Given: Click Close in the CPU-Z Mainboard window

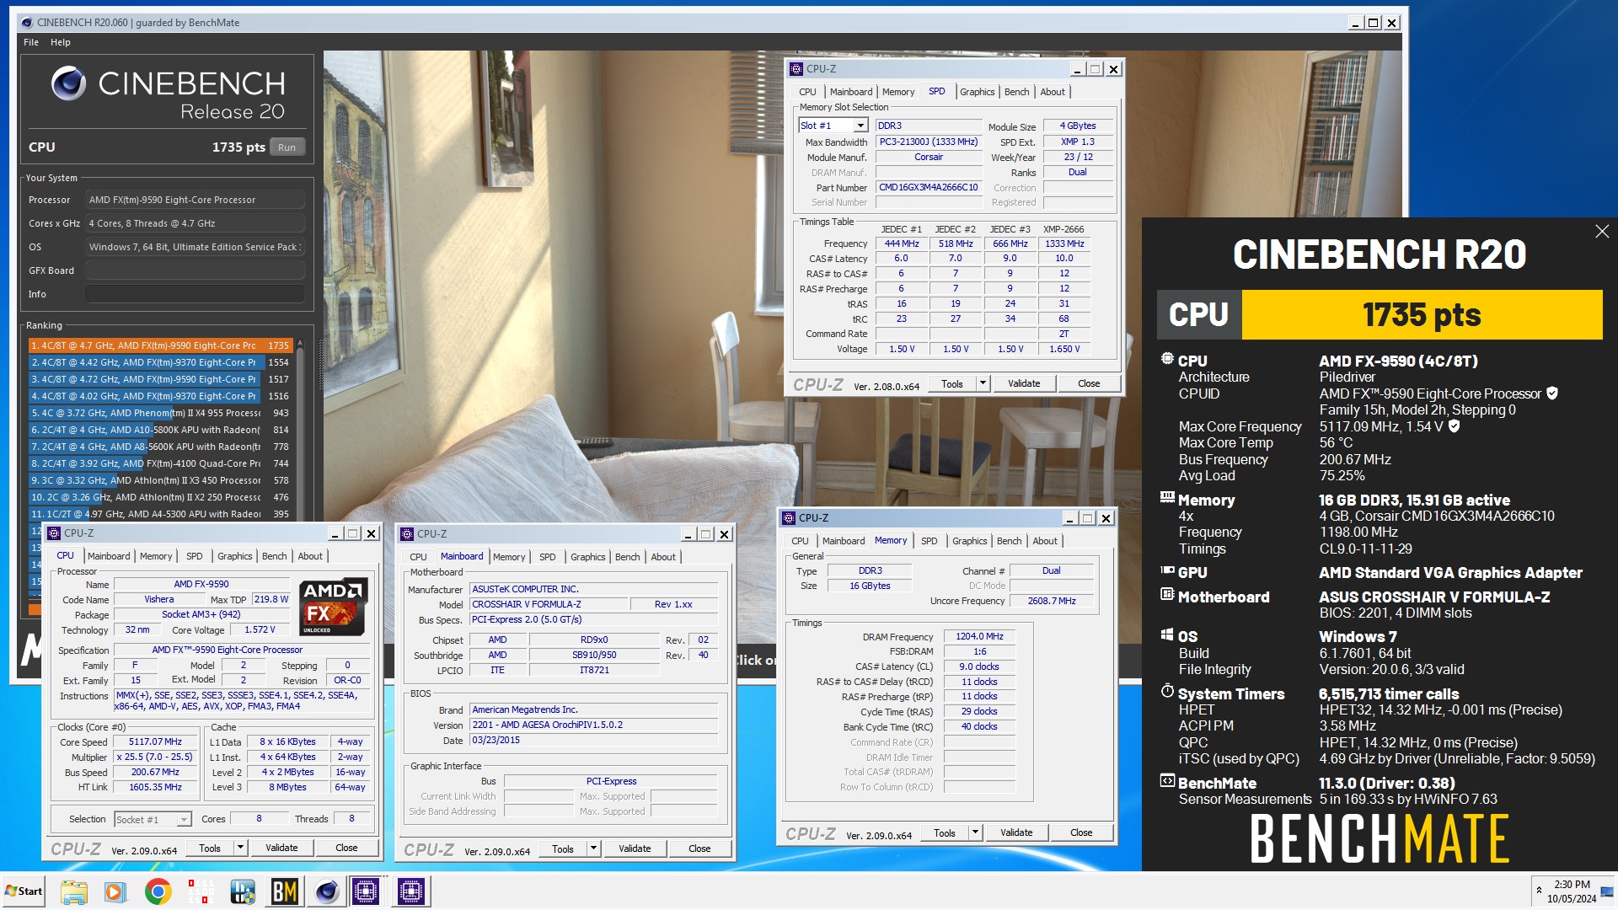Looking at the screenshot, I should click(x=699, y=848).
